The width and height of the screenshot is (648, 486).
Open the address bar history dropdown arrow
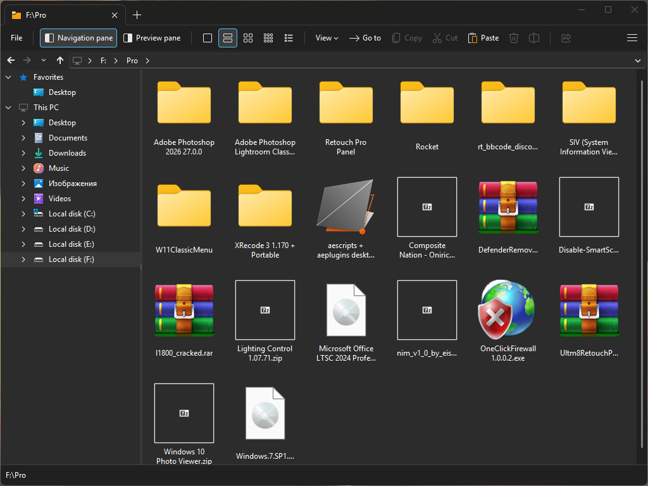pos(638,61)
